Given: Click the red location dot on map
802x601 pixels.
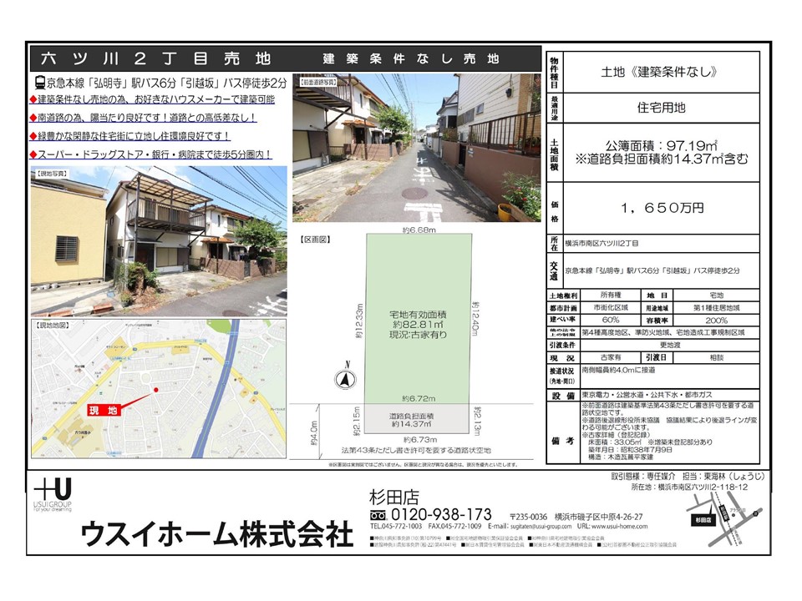Looking at the screenshot, I should coord(155,390).
